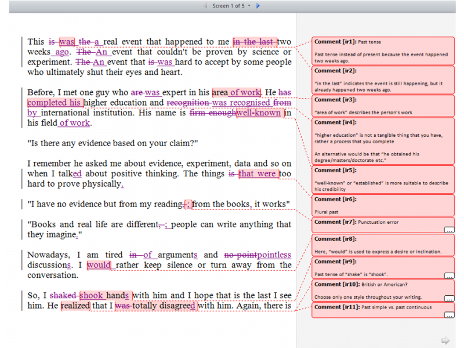
Task: Click the inserted word "ago" after weeks
Action: (62, 52)
